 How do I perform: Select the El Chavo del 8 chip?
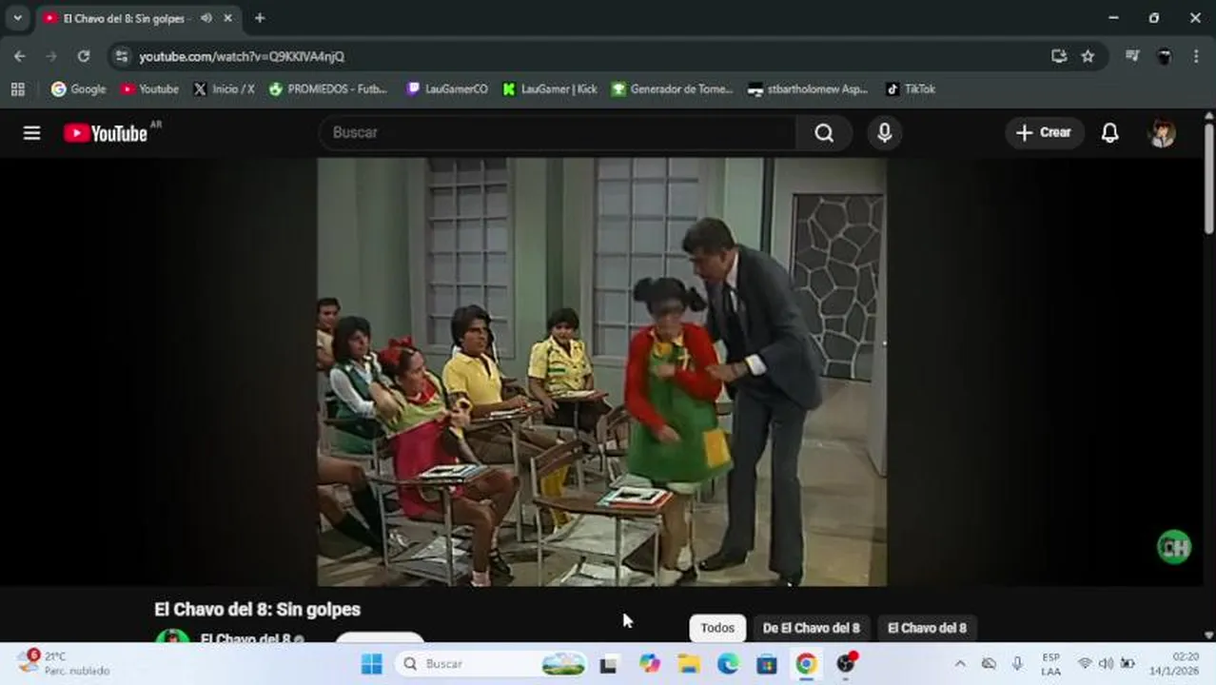pyautogui.click(x=927, y=628)
